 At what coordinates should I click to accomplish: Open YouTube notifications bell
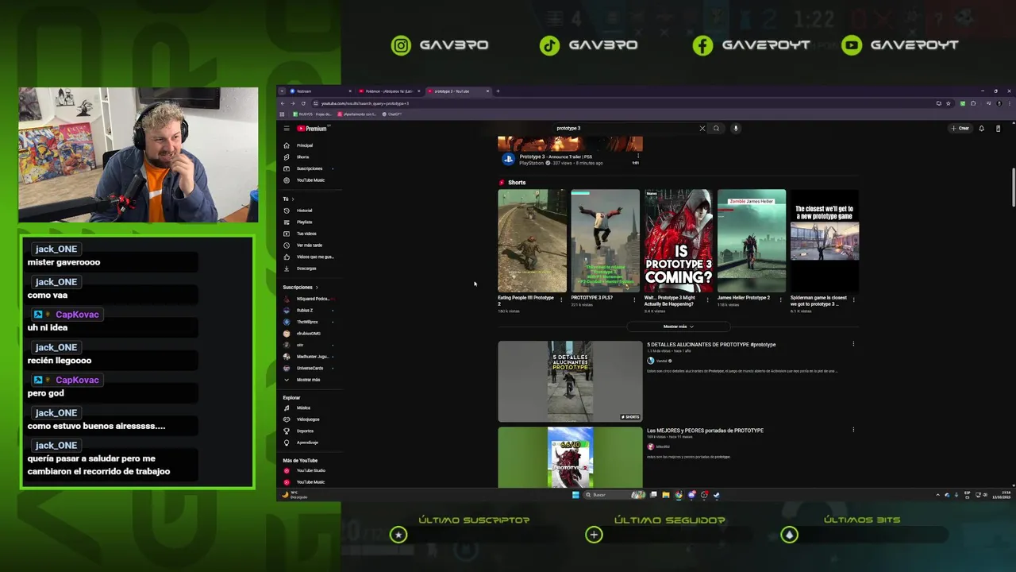point(981,128)
